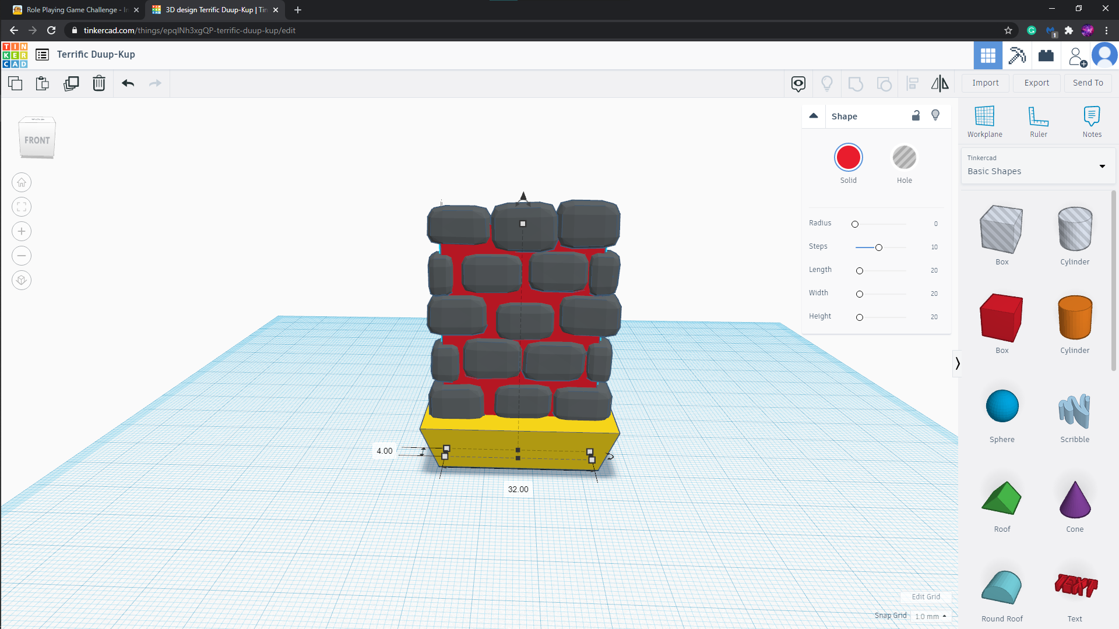
Task: Click the Tinkercad logo
Action: (15, 55)
